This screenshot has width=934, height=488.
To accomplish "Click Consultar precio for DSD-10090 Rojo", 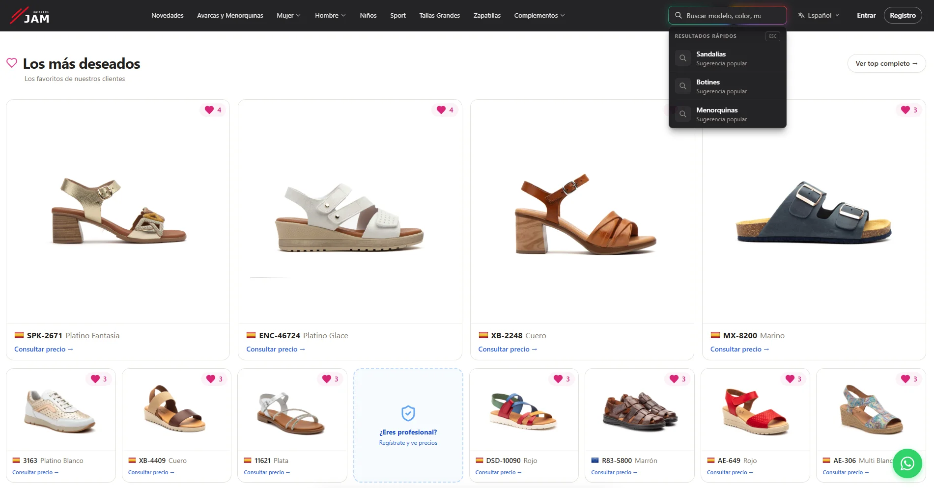I will click(498, 472).
